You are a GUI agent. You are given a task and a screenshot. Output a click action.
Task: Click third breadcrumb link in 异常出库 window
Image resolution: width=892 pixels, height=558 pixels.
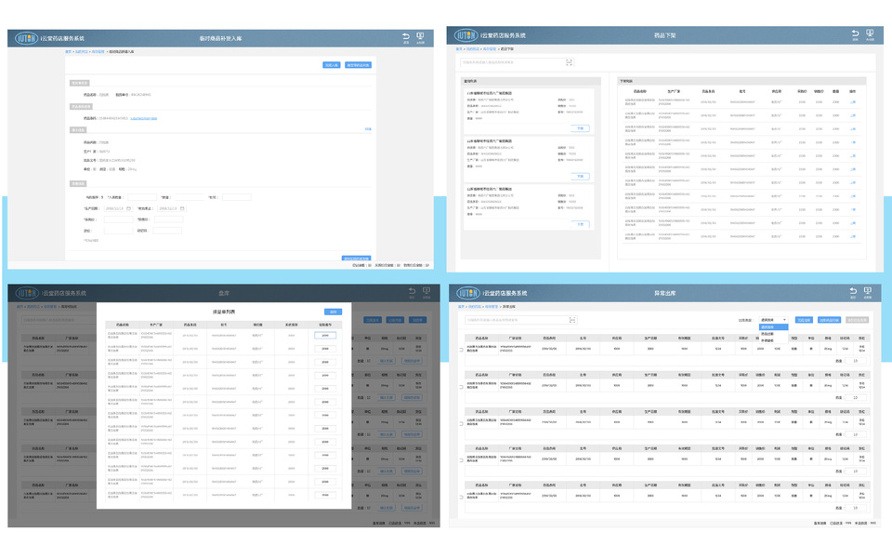492,306
